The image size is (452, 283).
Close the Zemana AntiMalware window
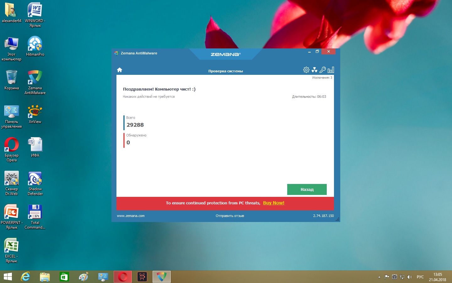[x=329, y=52]
